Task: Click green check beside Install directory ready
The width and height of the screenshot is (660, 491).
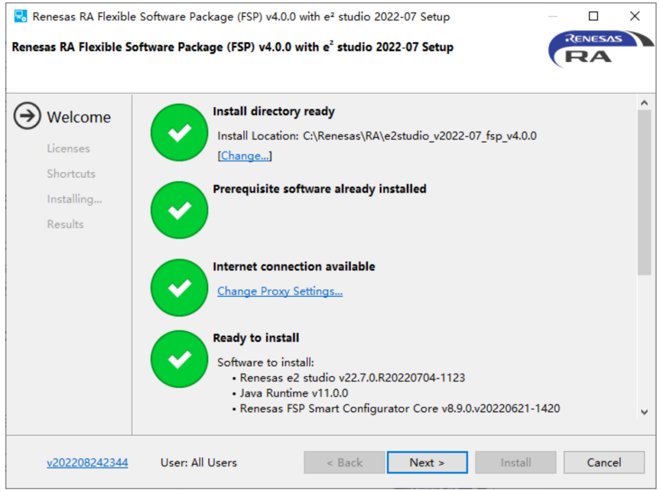Action: (x=179, y=133)
